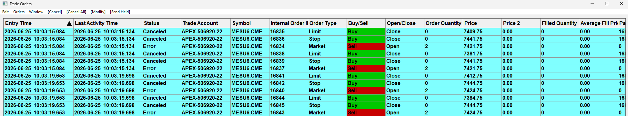Screen dimensions: 628x116
Task: Click the [Cancel All] button
Action: pyautogui.click(x=76, y=12)
